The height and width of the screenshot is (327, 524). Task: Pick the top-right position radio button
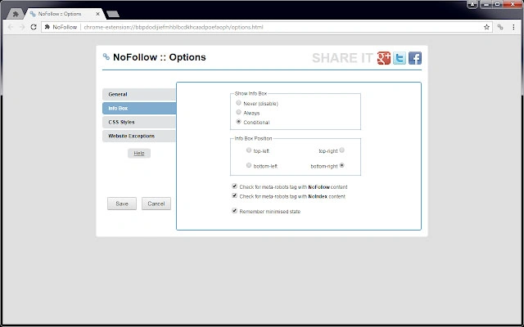[342, 150]
